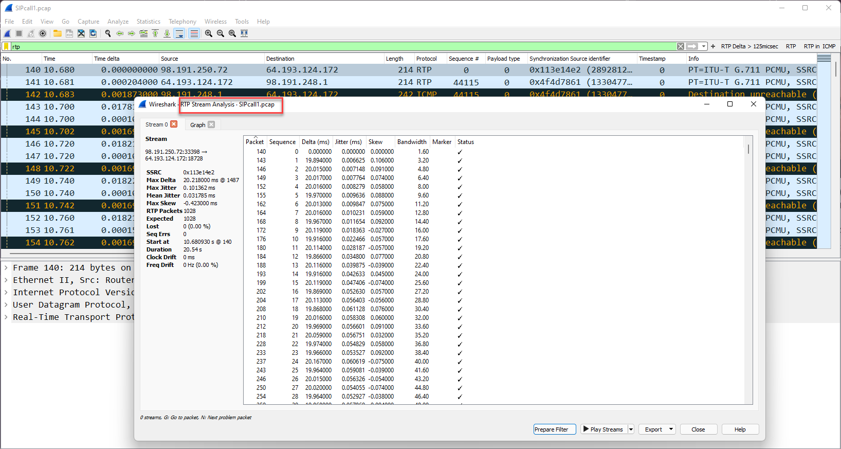The width and height of the screenshot is (841, 449).
Task: Click the zoom in toolbar icon
Action: [x=209, y=33]
